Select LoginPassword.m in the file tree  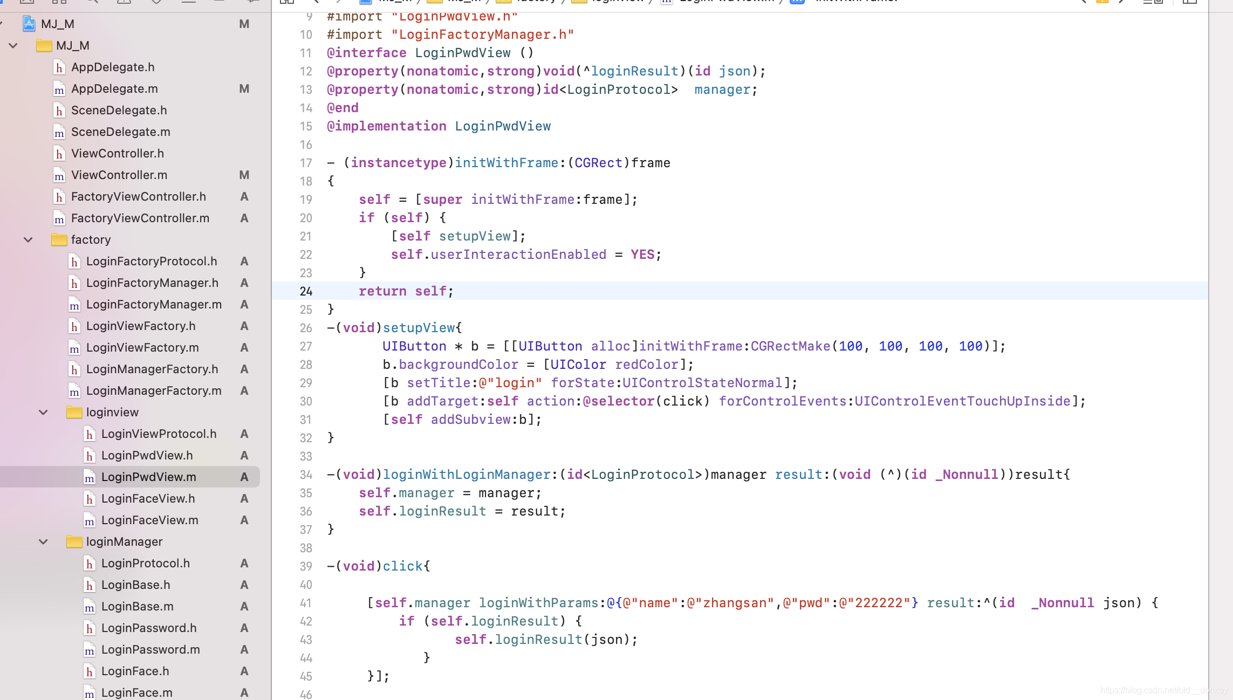pyautogui.click(x=150, y=649)
